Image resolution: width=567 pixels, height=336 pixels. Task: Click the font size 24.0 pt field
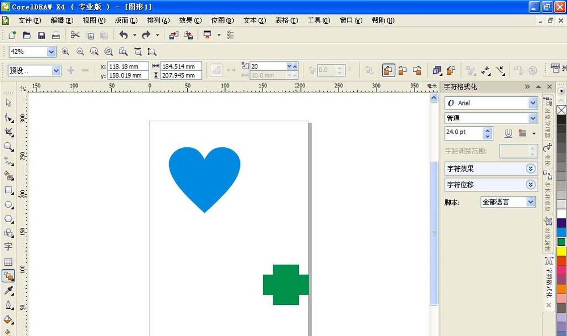pyautogui.click(x=464, y=132)
